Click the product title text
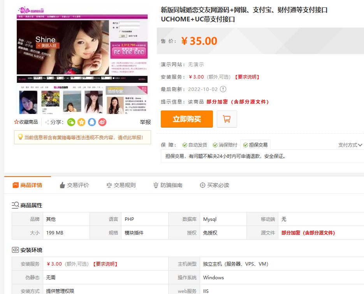The image size is (364, 294). (x=244, y=14)
